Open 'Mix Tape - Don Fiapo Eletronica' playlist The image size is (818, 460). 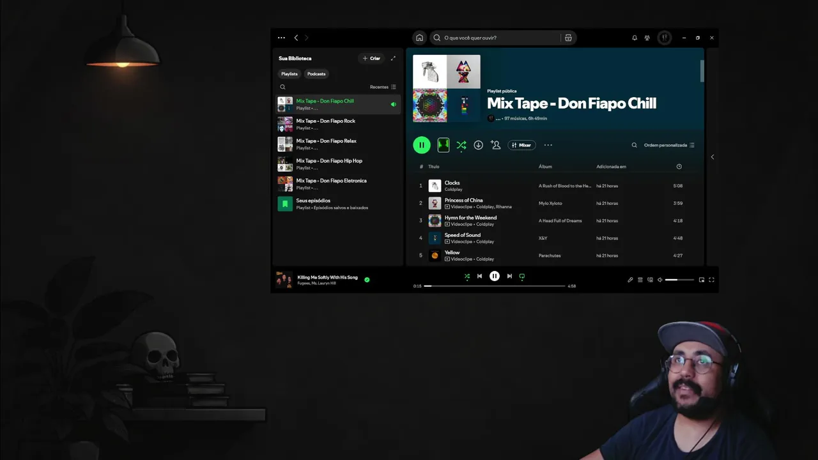pyautogui.click(x=338, y=184)
